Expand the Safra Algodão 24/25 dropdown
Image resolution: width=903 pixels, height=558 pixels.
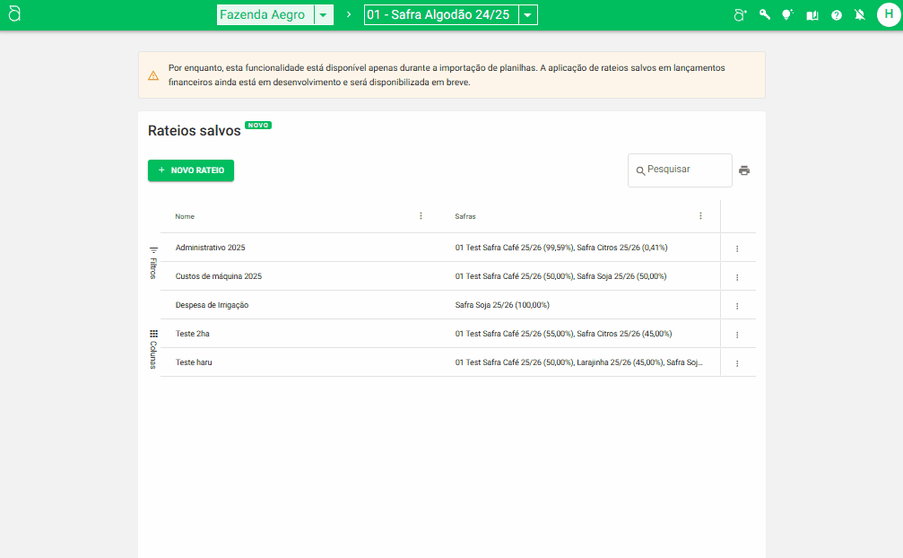click(x=528, y=15)
